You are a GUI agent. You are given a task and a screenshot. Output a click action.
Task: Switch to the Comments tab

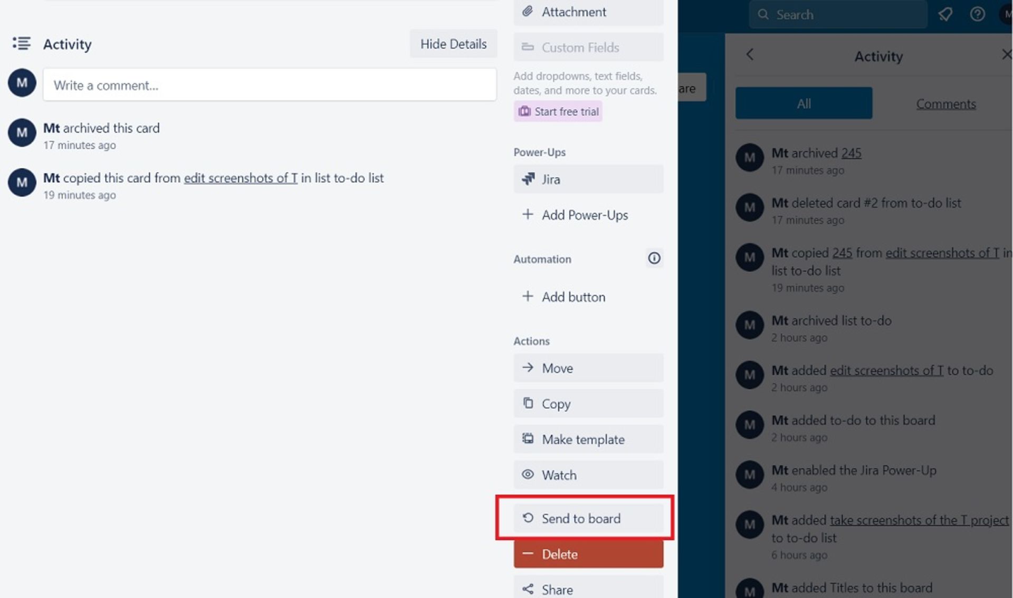click(x=945, y=103)
